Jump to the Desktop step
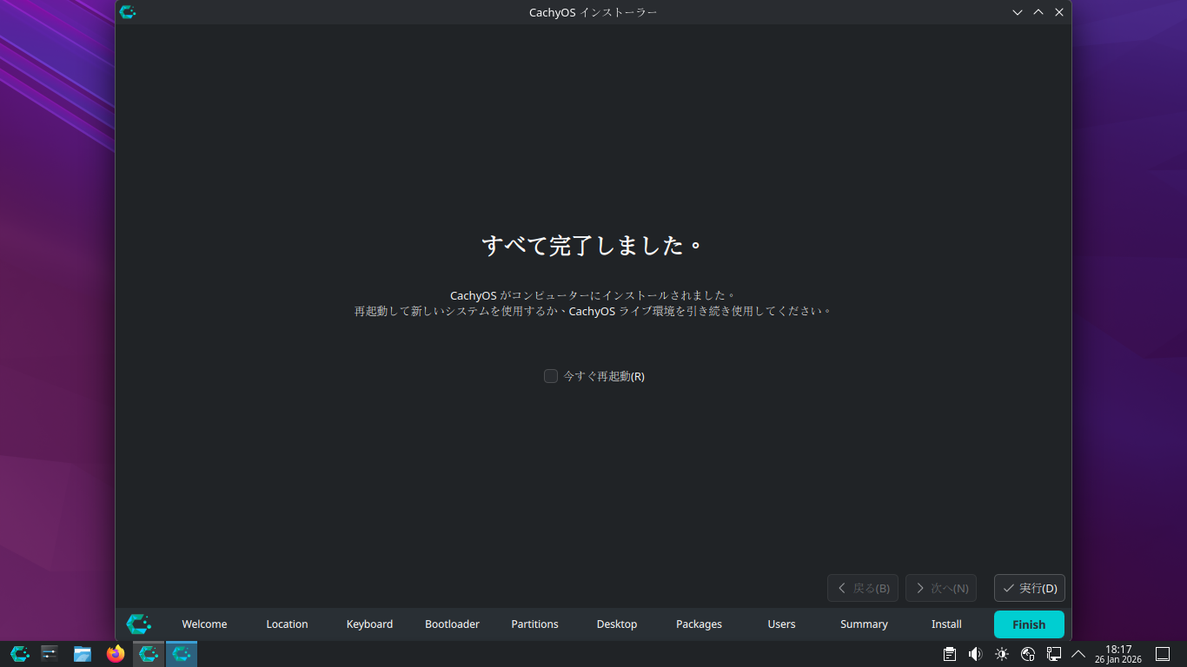This screenshot has height=667, width=1187. click(x=617, y=624)
